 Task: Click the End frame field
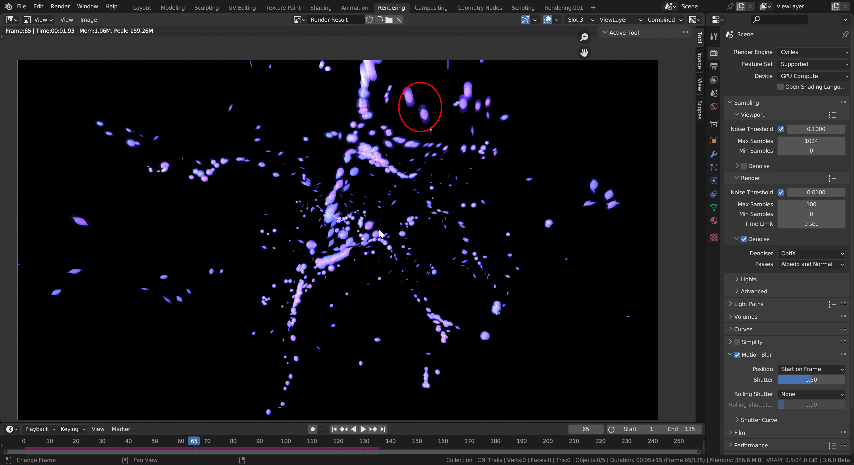pyautogui.click(x=681, y=429)
